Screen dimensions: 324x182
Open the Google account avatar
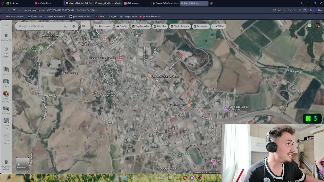pyautogui.click(x=318, y=26)
